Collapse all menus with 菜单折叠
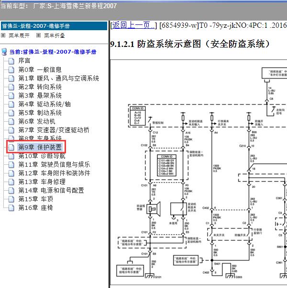The height and width of the screenshot is (288, 287). pos(53,35)
